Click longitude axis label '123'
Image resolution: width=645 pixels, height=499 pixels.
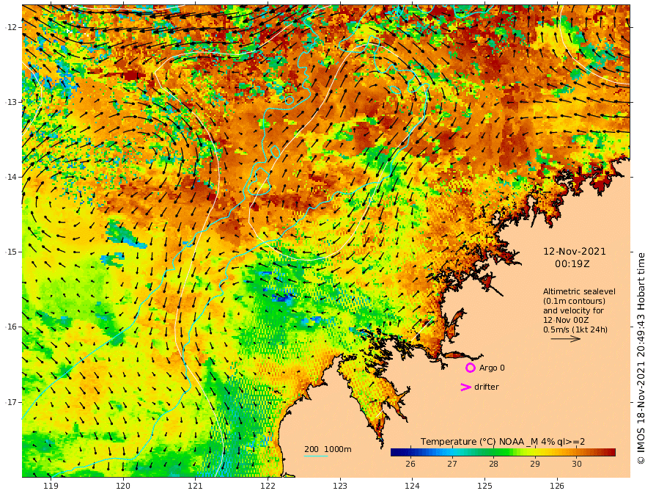point(340,486)
